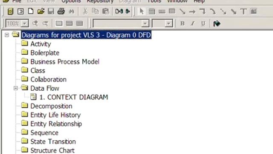Select the Data Flow folder label
Screen dimensions: 273x154
click(x=45, y=89)
